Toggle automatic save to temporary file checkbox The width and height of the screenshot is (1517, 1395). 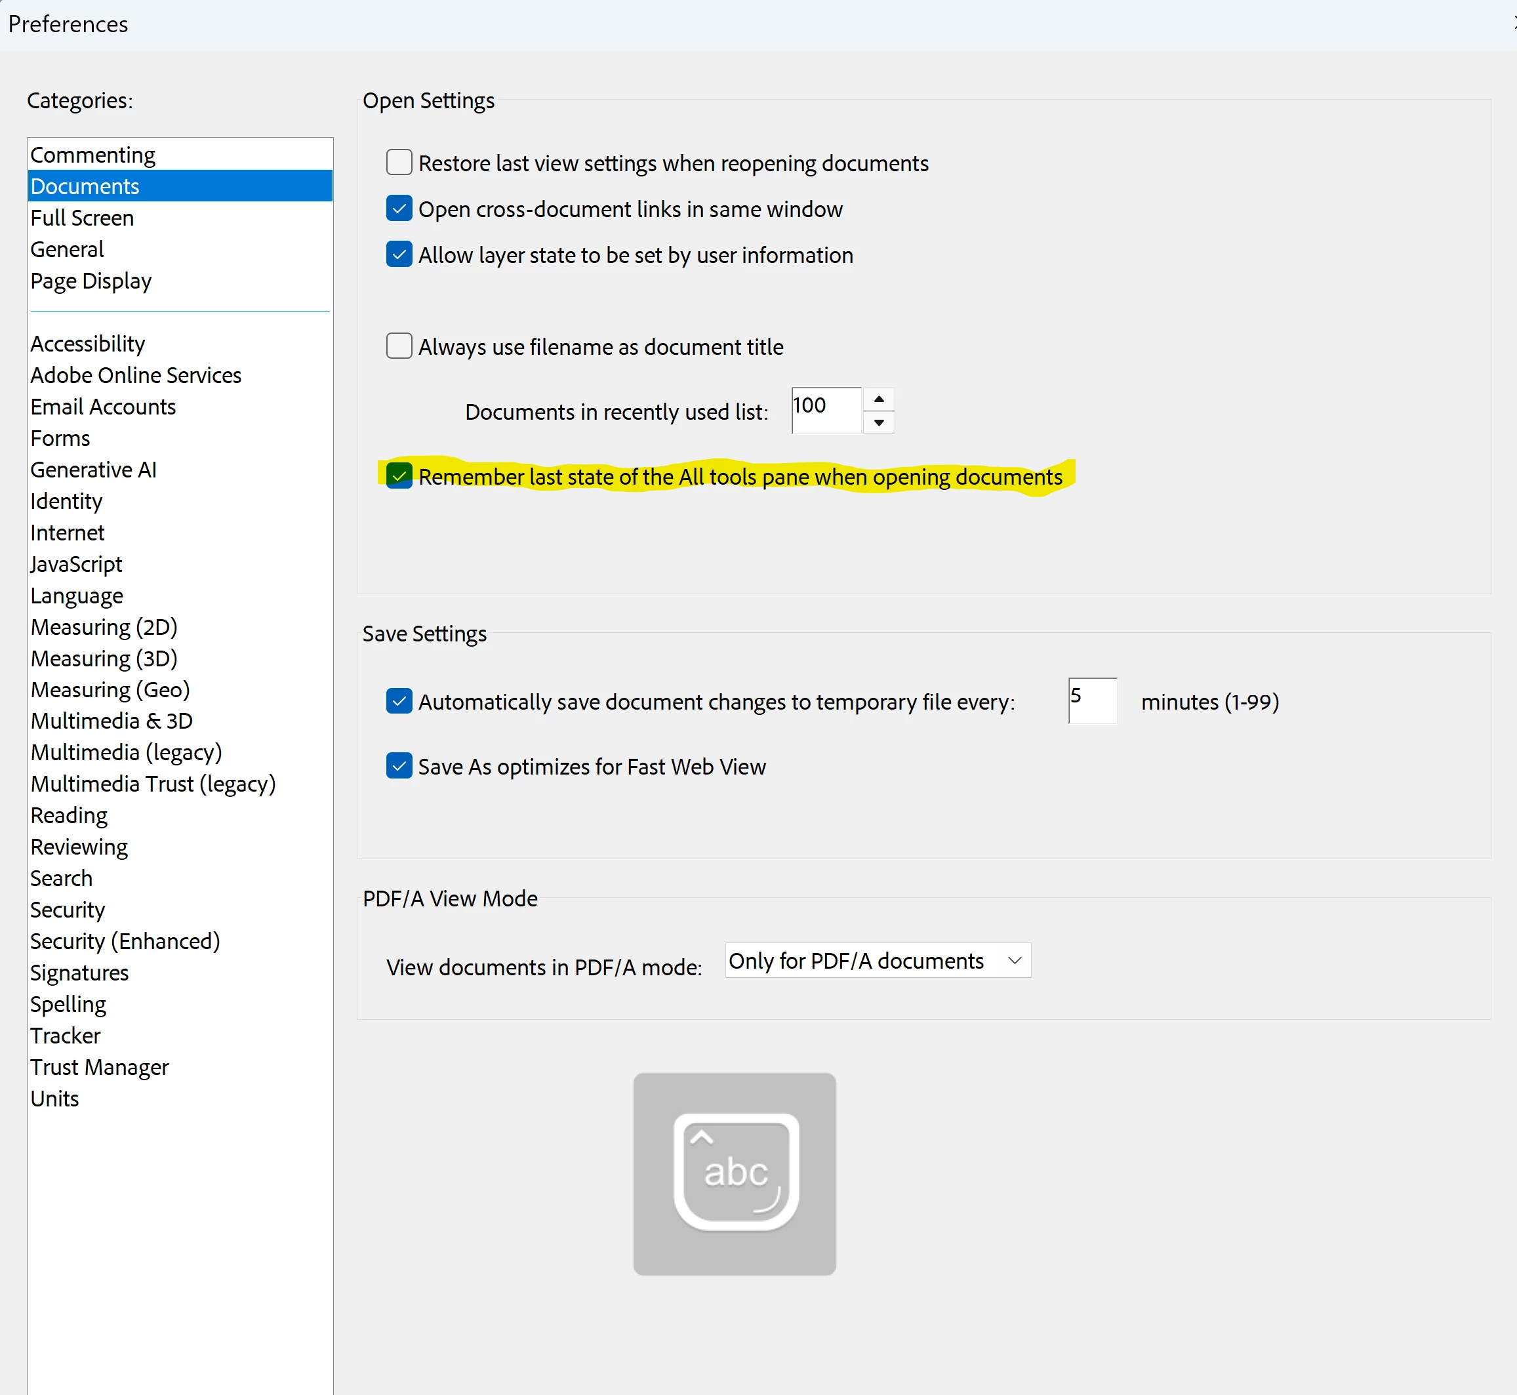coord(399,701)
